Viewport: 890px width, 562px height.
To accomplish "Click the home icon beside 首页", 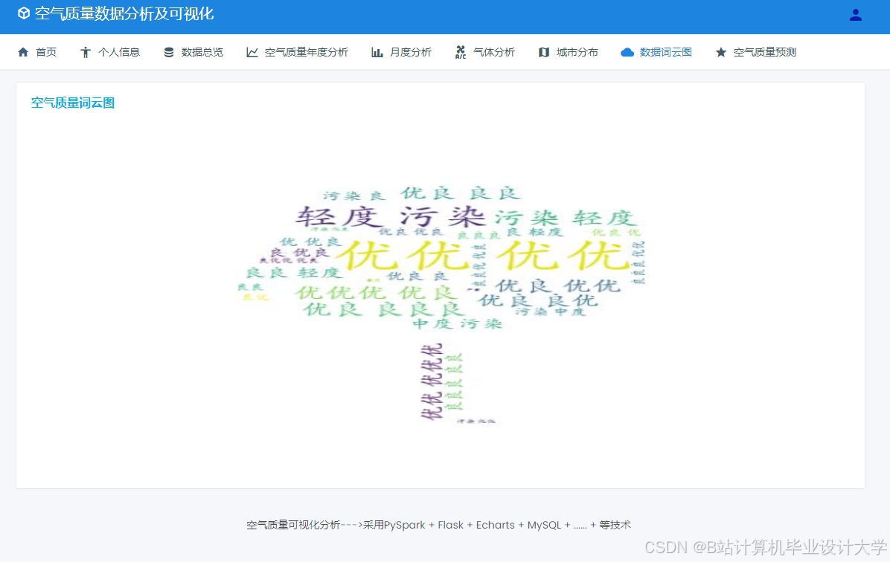I will (21, 52).
